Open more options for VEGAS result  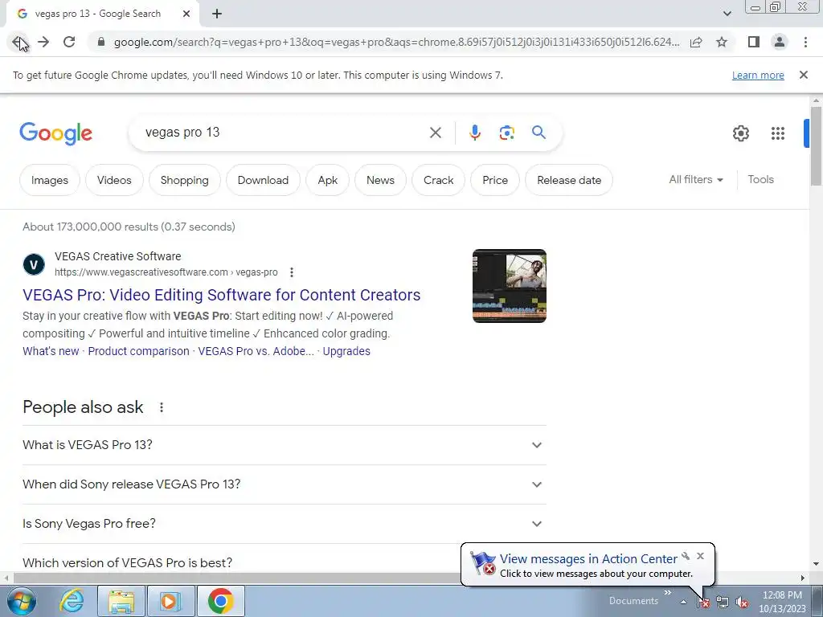pos(291,272)
